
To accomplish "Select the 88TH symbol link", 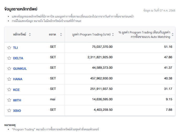I will click(x=17, y=100).
